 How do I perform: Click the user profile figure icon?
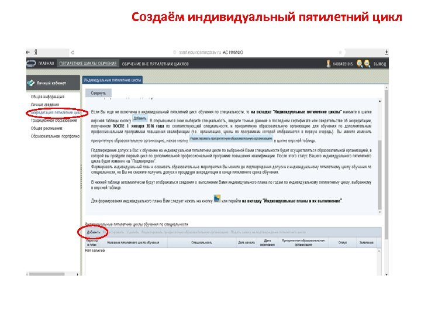328,64
